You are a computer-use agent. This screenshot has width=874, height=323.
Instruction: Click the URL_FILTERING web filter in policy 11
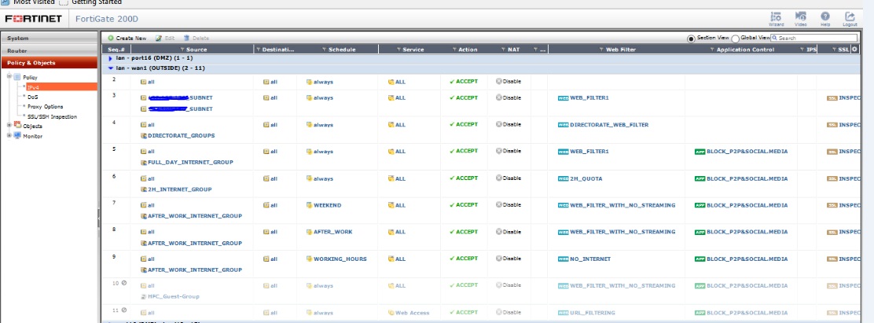click(593, 313)
